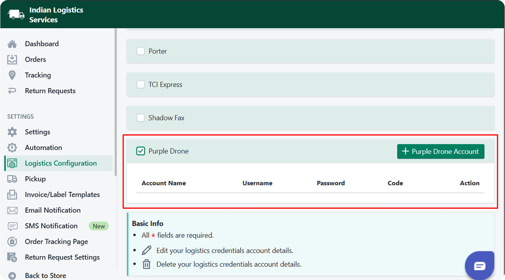
Task: Click the Pickup truck icon
Action: pyautogui.click(x=12, y=179)
